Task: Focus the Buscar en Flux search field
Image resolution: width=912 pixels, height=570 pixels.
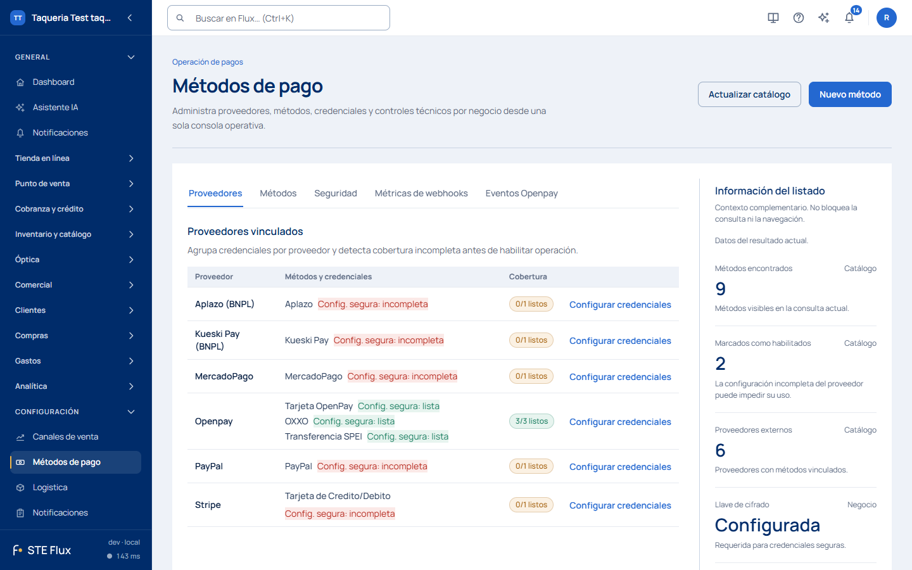Action: point(279,18)
